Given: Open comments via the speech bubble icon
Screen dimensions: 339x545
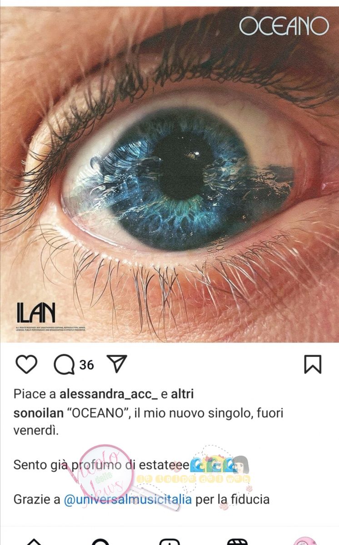Looking at the screenshot, I should [x=64, y=364].
